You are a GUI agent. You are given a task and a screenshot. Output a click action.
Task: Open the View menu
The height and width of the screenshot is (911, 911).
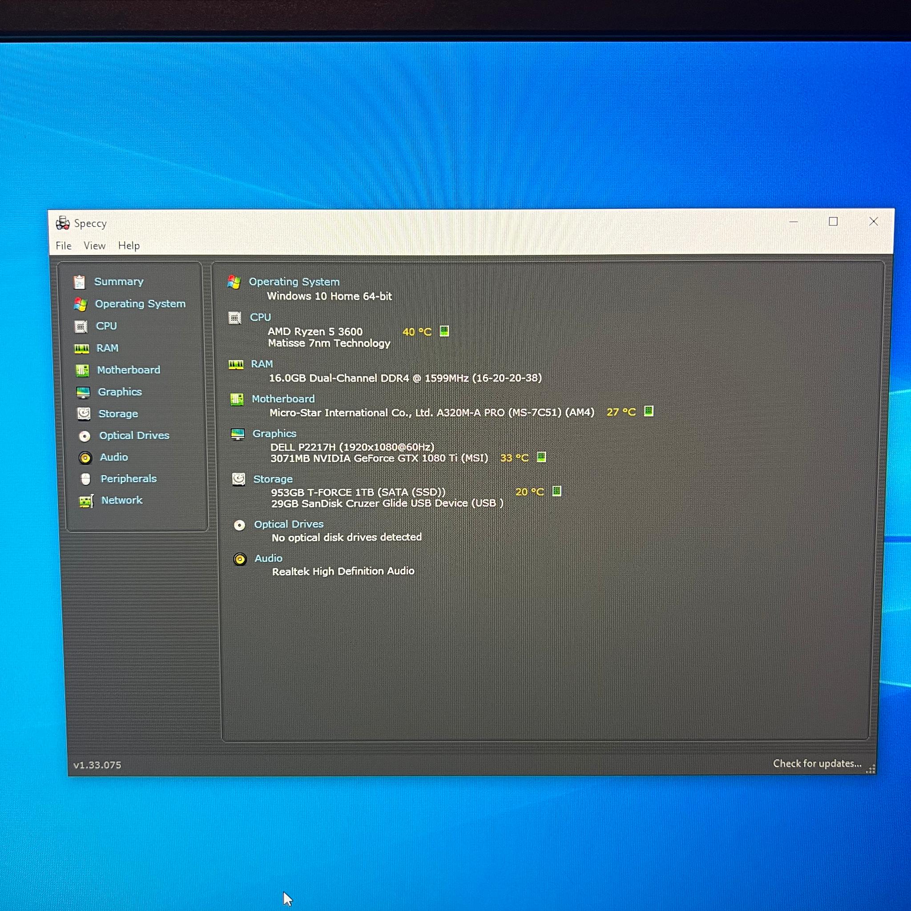[x=94, y=246]
